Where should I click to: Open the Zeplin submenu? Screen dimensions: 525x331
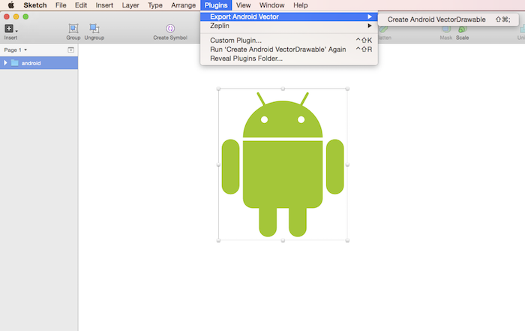[289, 26]
